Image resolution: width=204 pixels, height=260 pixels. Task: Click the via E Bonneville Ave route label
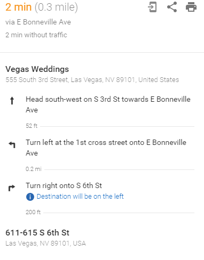click(x=38, y=22)
